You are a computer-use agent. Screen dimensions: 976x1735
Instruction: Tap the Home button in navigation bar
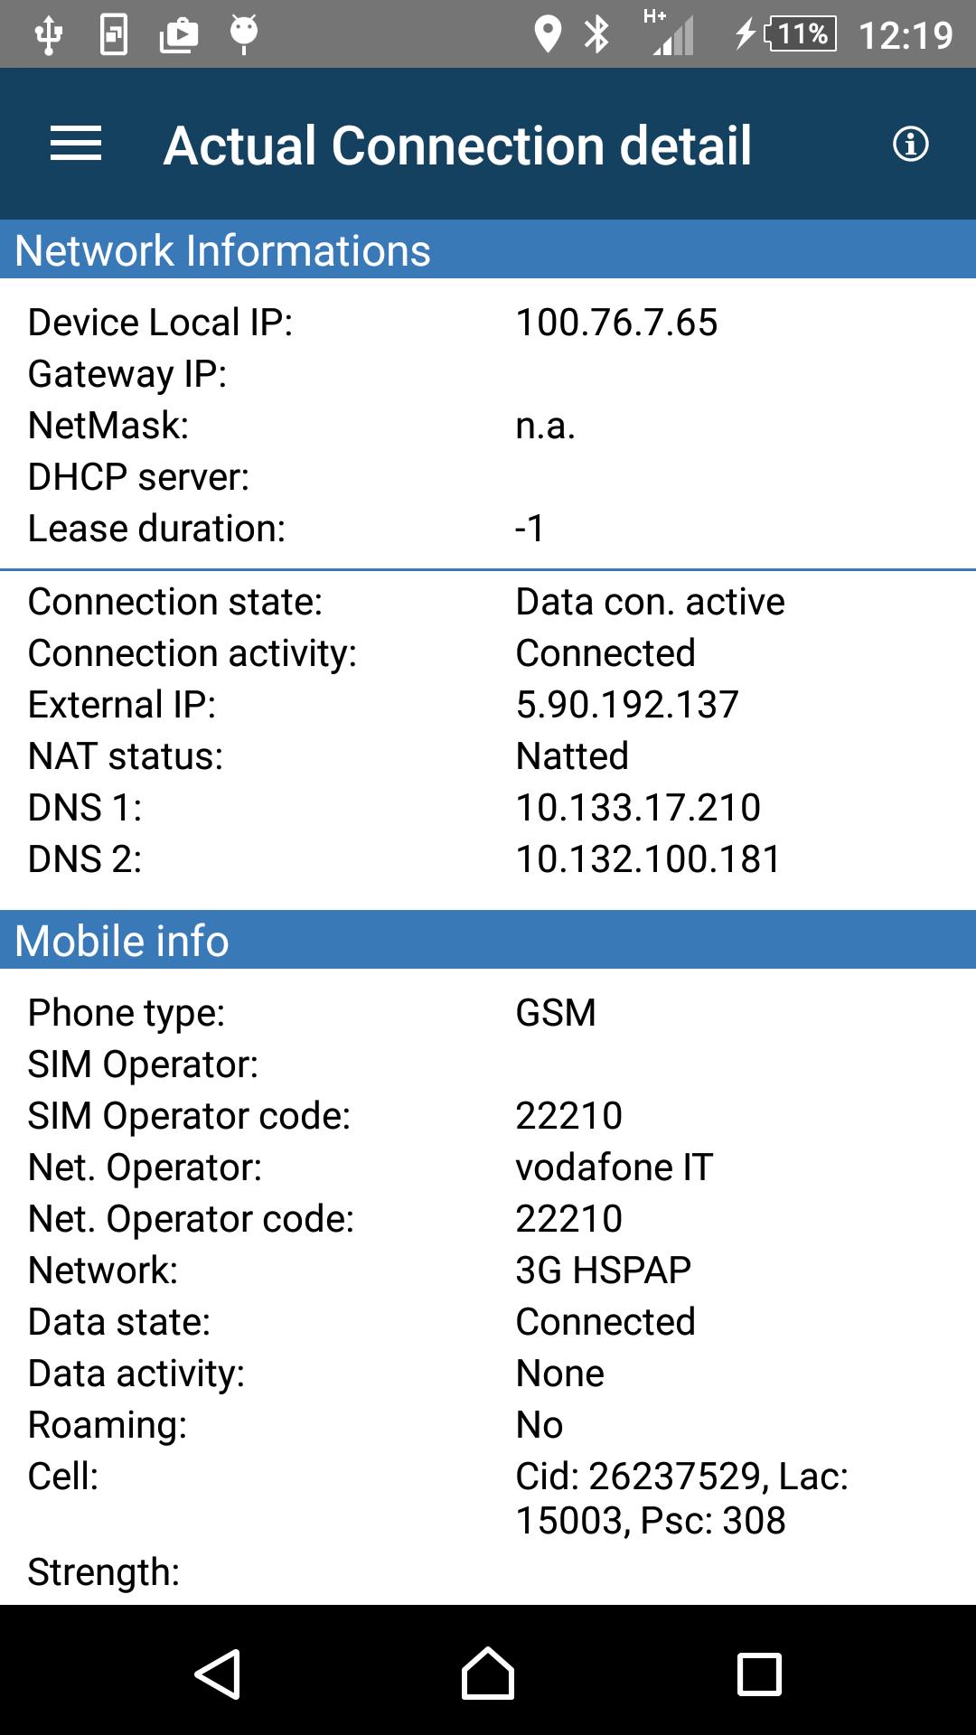click(487, 1676)
